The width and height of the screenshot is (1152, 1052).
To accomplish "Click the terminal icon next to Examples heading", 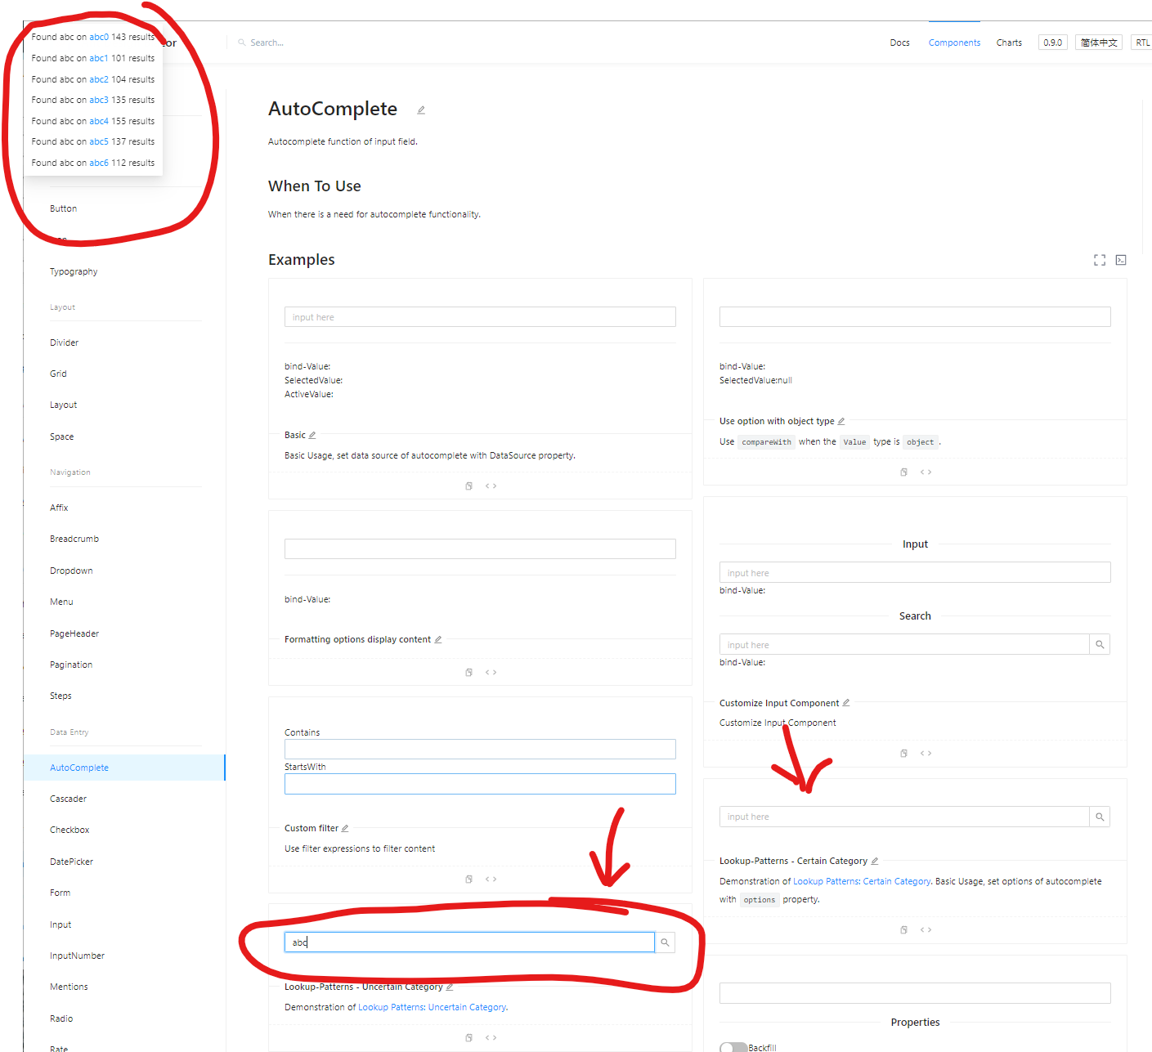I will (x=1121, y=260).
